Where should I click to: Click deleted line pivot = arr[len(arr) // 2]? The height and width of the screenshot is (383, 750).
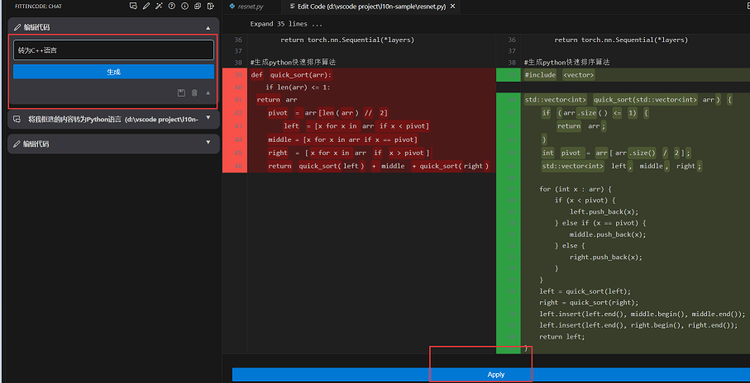point(327,113)
